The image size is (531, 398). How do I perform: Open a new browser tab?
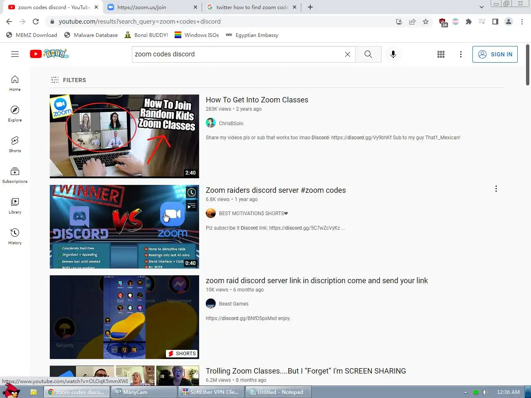point(310,7)
